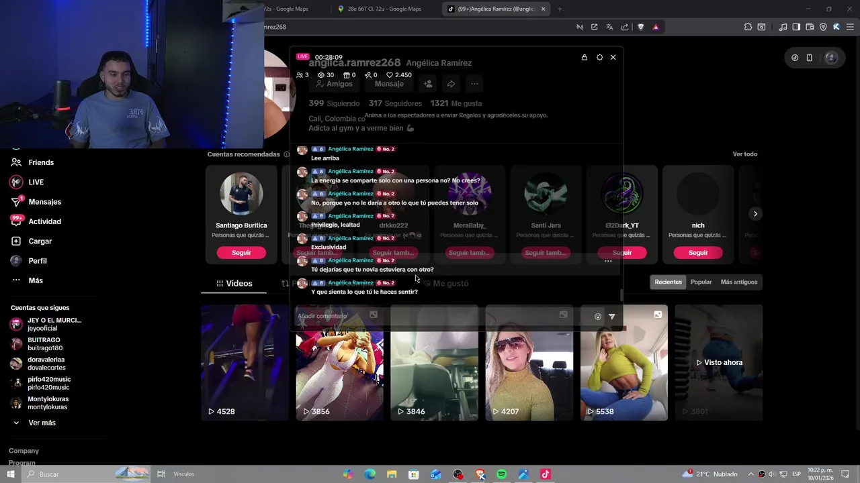Open the profile avatar menu top right

click(x=831, y=58)
